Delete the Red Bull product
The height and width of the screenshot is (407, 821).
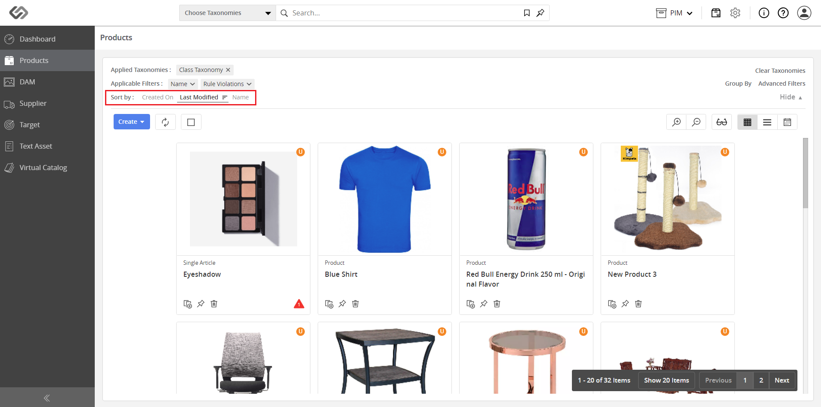(x=497, y=304)
